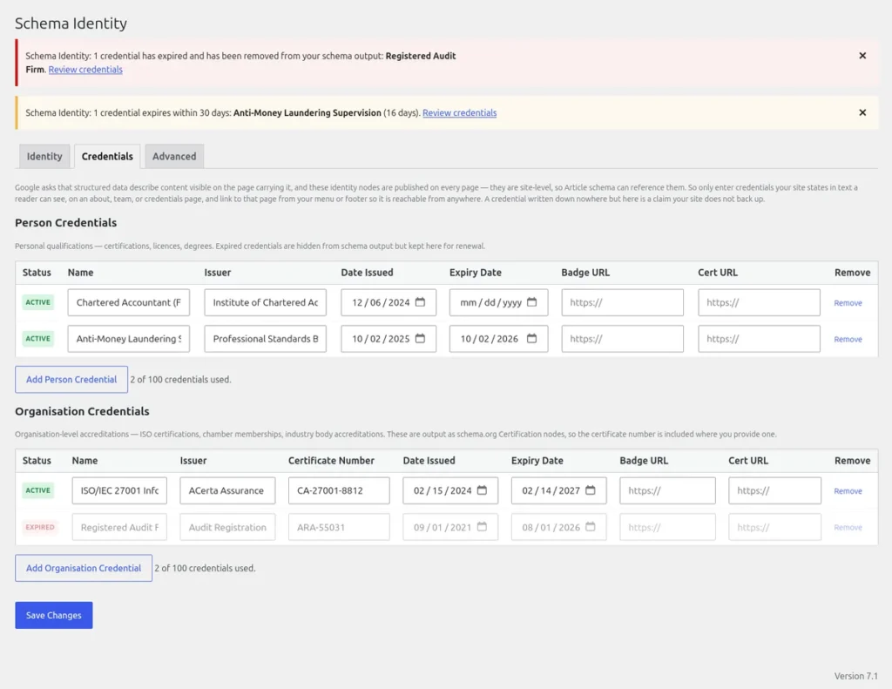Viewport: 892px width, 689px height.
Task: Open calendar for Anti-Money Laundering expiry date
Action: 531,339
